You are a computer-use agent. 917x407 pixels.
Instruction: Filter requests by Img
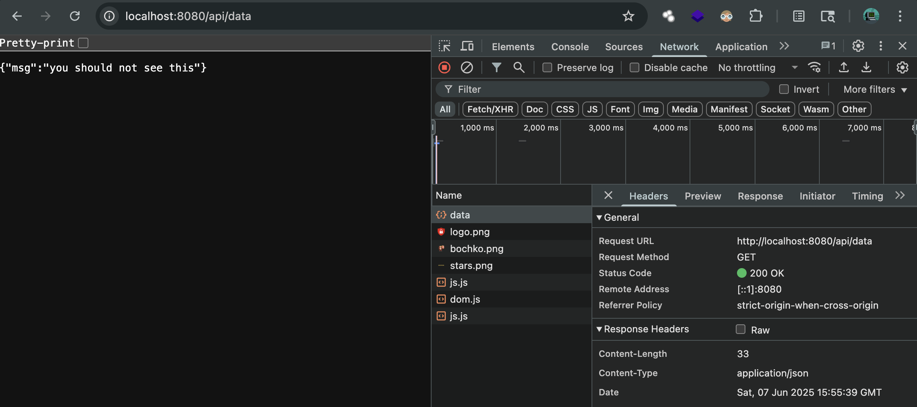tap(651, 109)
